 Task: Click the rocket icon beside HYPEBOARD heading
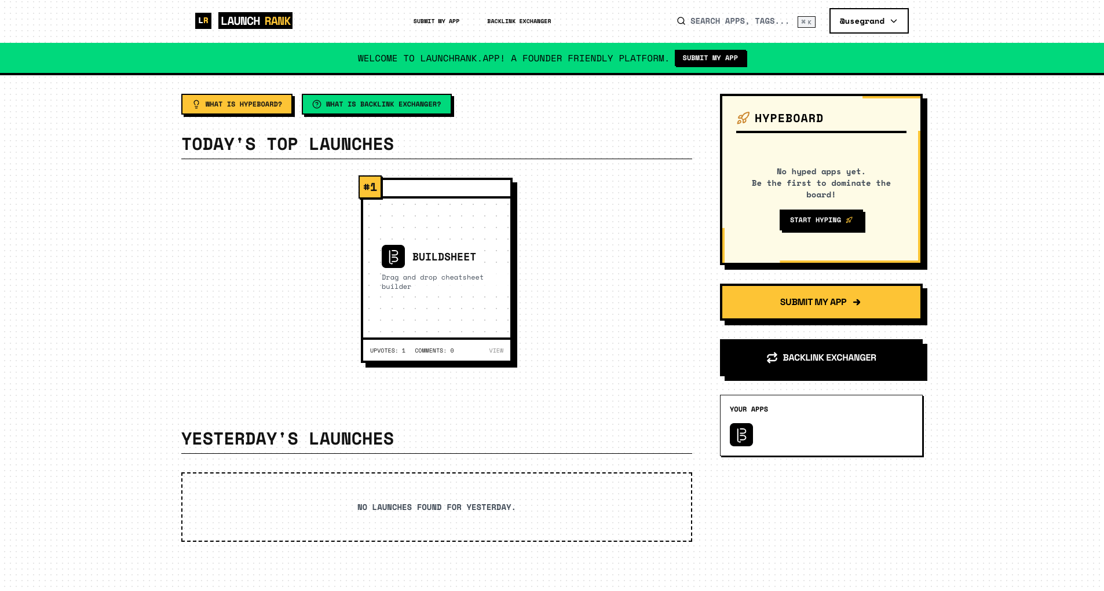[742, 118]
